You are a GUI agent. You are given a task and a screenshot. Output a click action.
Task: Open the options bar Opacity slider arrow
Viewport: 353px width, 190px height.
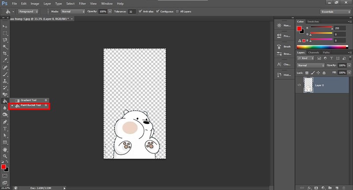(x=110, y=11)
